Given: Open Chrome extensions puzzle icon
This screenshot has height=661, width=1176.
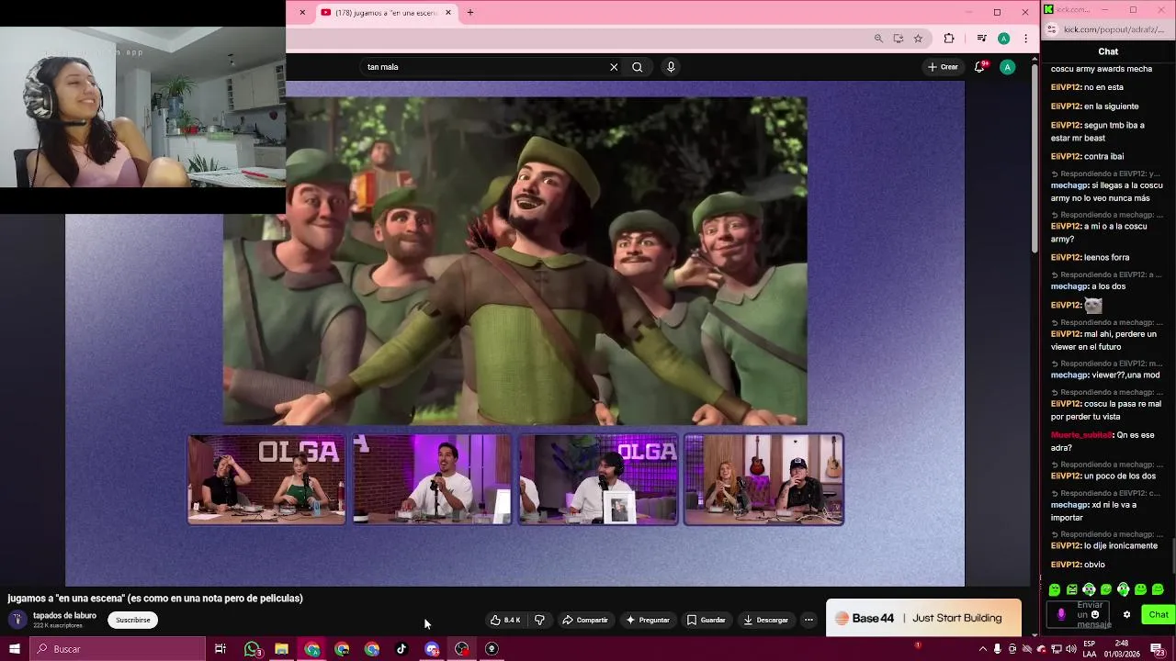Looking at the screenshot, I should tap(949, 39).
